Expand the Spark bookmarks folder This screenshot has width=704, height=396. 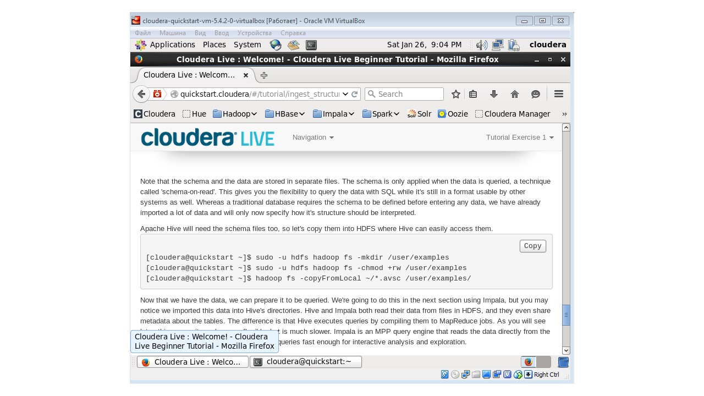click(x=381, y=114)
